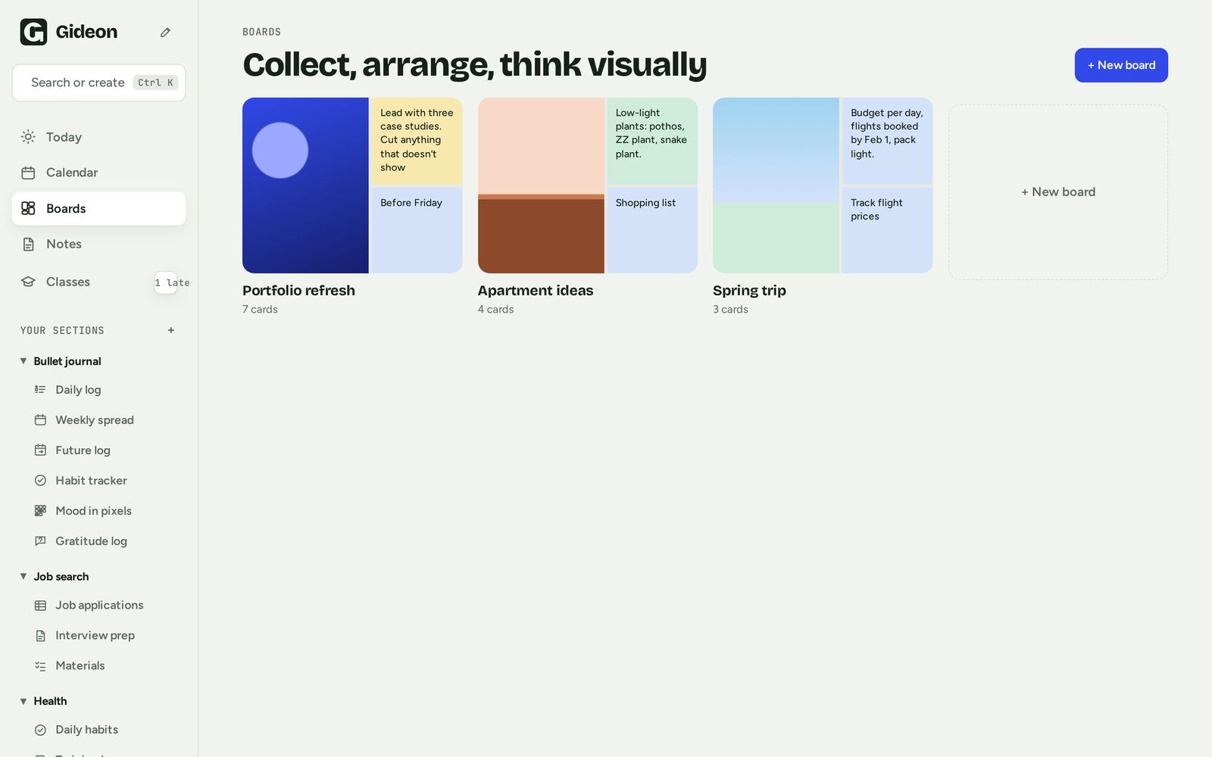Click the Calendar icon in sidebar

(x=28, y=173)
